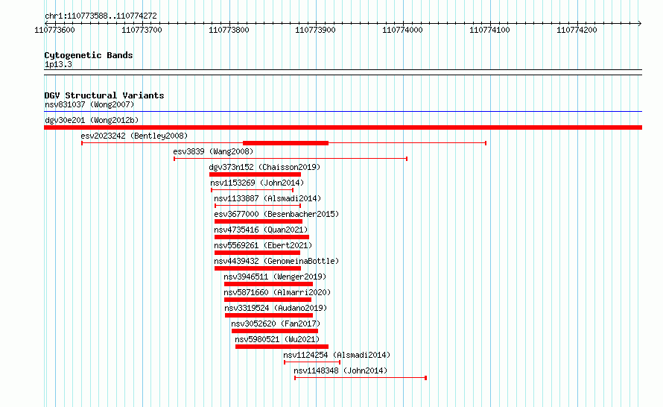The width and height of the screenshot is (663, 407).
Task: Click the thin red line under nsv1124254
Action: (x=312, y=362)
